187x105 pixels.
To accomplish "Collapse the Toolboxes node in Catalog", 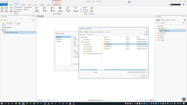I will pos(157,28).
